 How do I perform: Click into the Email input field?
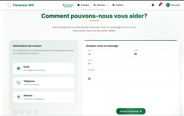point(156,54)
